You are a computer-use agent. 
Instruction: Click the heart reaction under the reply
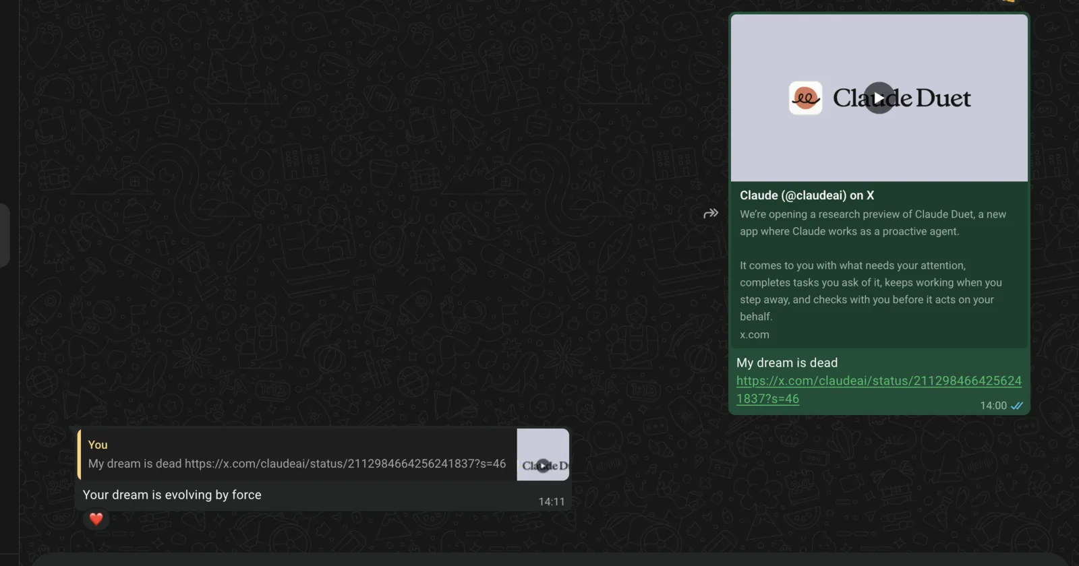click(96, 519)
